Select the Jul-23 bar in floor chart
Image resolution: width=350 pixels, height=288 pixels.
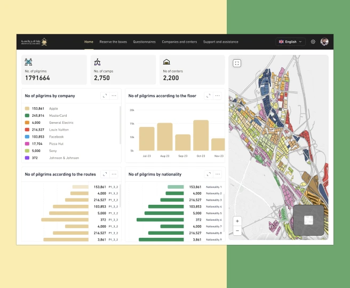point(147,139)
